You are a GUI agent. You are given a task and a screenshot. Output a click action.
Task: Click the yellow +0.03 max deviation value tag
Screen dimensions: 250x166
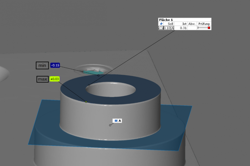(x=55, y=79)
